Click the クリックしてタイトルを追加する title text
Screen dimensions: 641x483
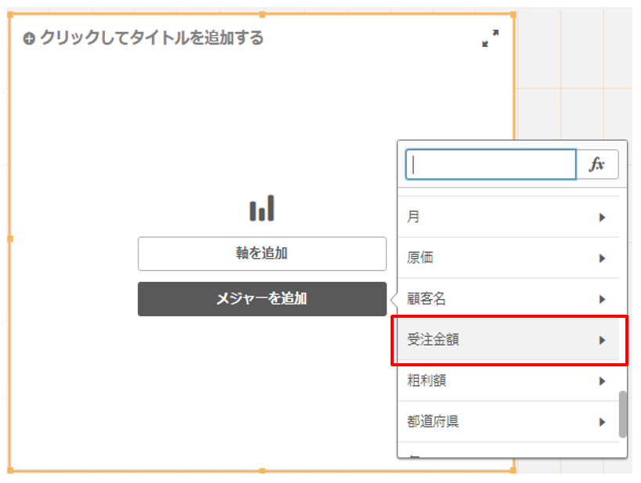pos(152,38)
